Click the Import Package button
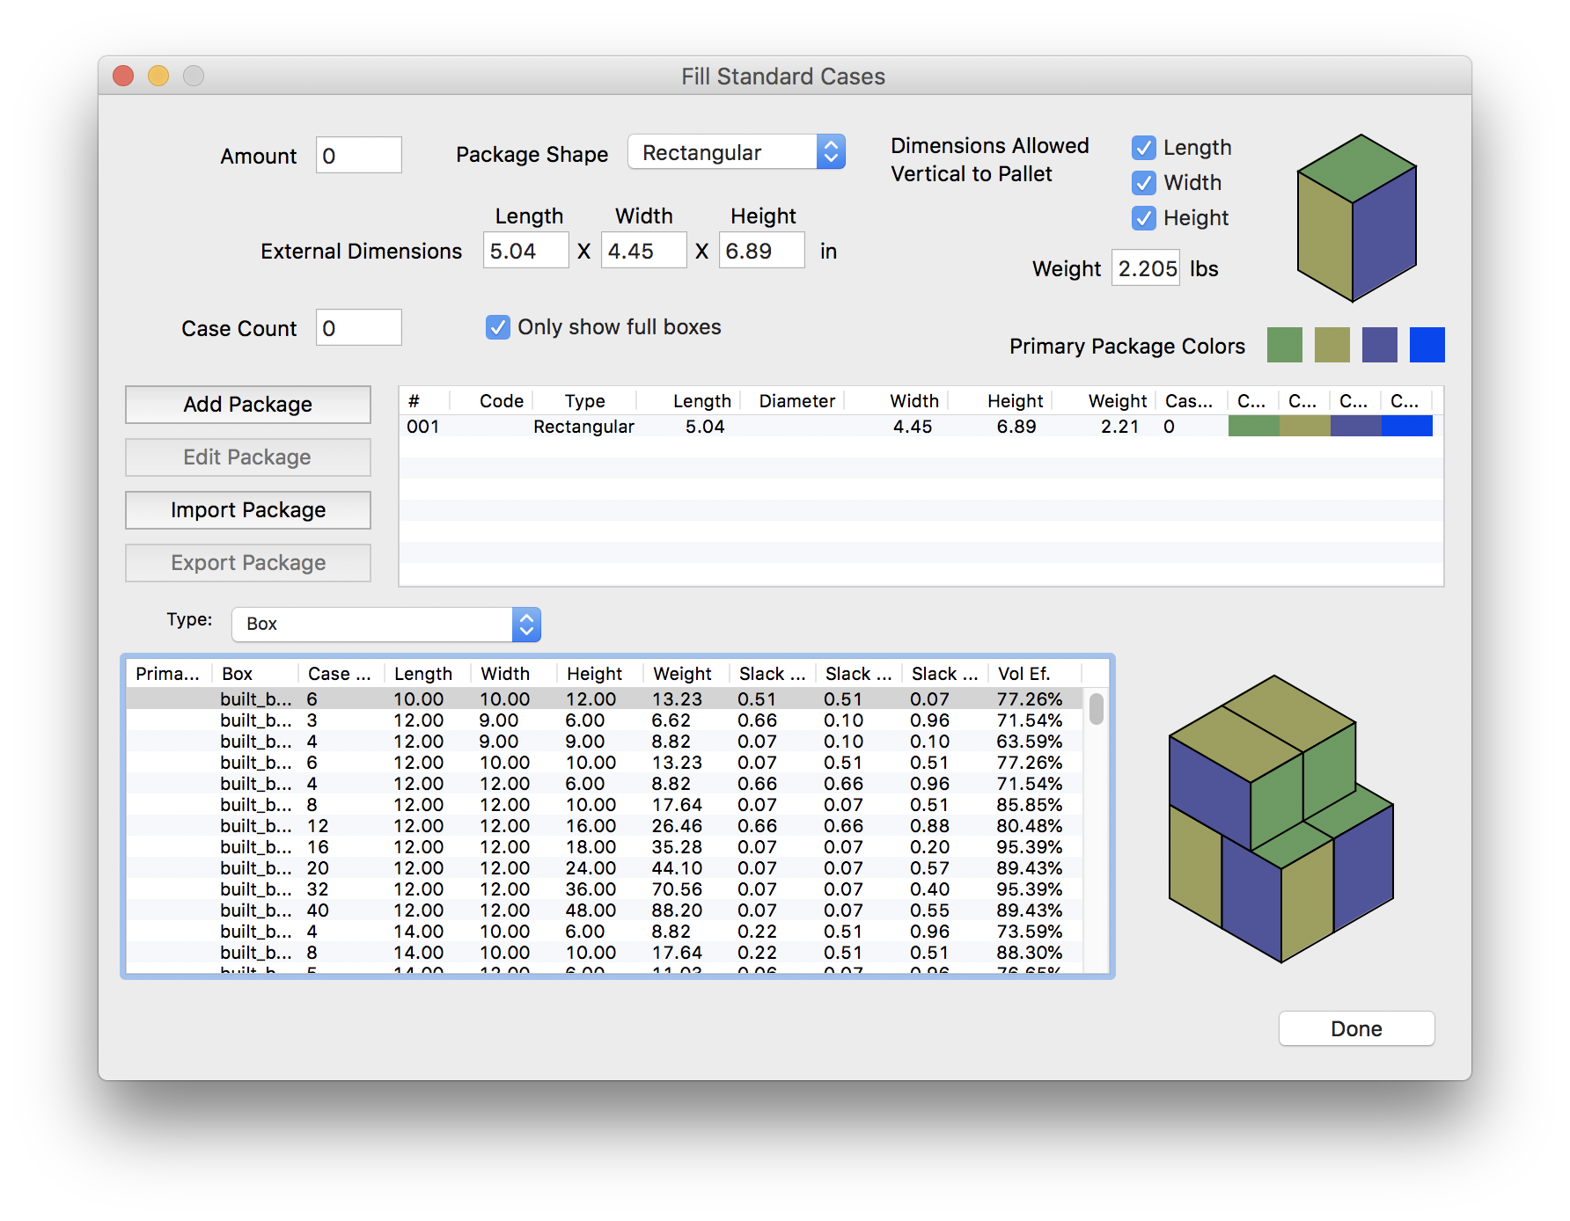The image size is (1570, 1221). coord(248,510)
